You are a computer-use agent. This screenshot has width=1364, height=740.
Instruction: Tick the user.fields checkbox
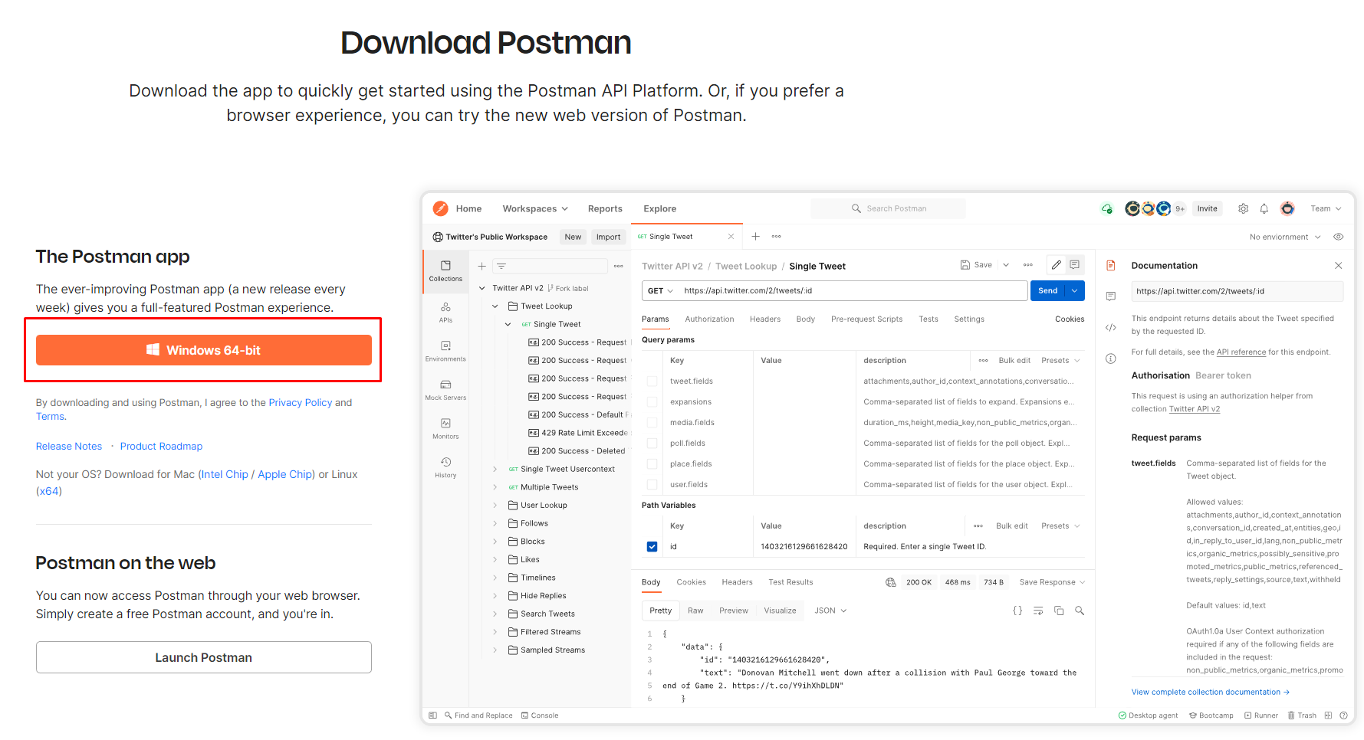point(652,484)
